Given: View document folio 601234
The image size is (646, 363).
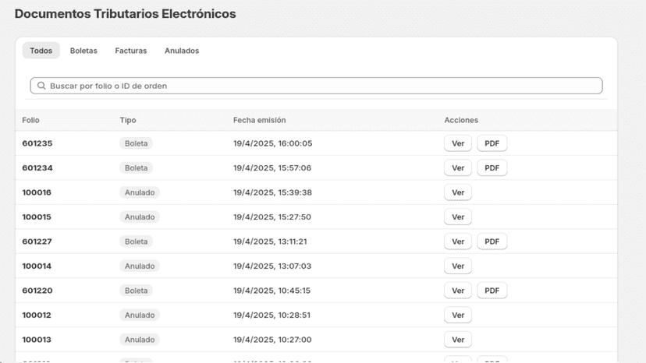Looking at the screenshot, I should coord(458,168).
